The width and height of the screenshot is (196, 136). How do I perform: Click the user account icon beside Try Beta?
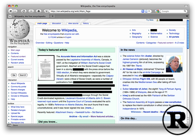(x=157, y=20)
